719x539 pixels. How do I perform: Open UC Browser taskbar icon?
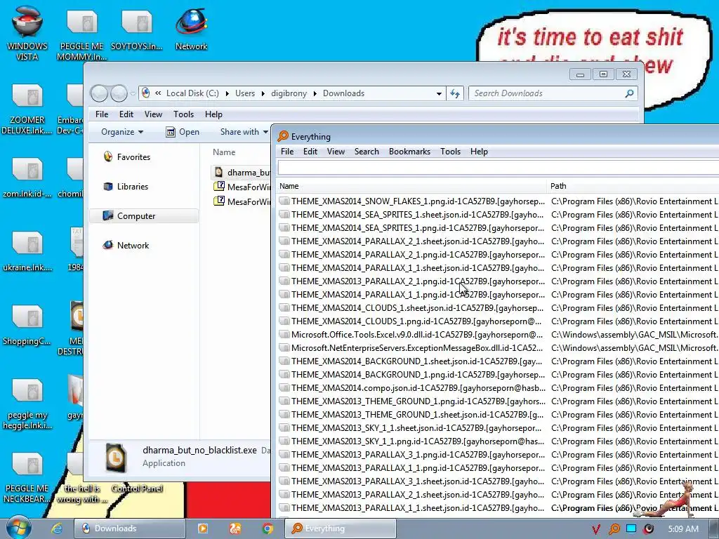tap(235, 528)
